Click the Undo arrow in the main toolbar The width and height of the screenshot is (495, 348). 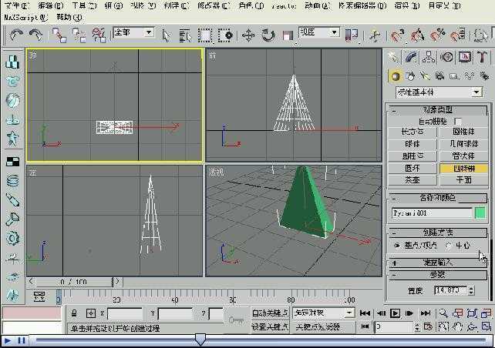[x=15, y=35]
